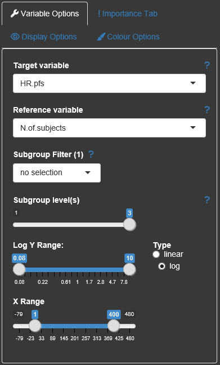Screen dimensions: 220x365
Task: Open the Colour Options tab
Action: 128,37
